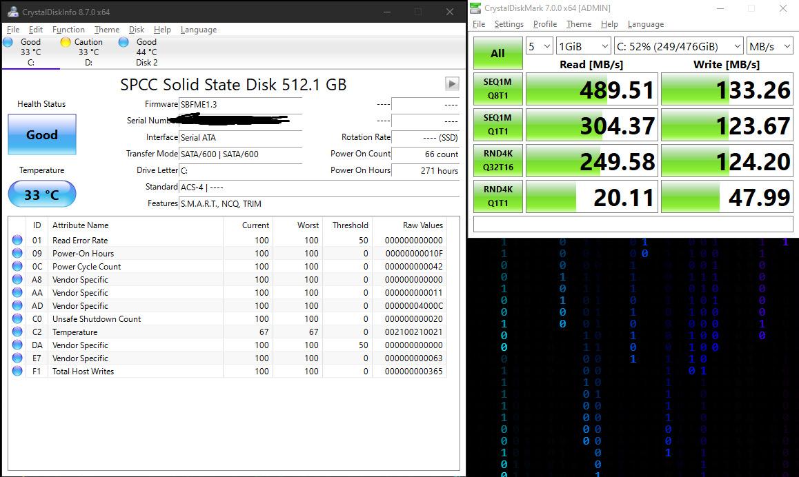Start the RND4K Q32T16 test

(498, 161)
